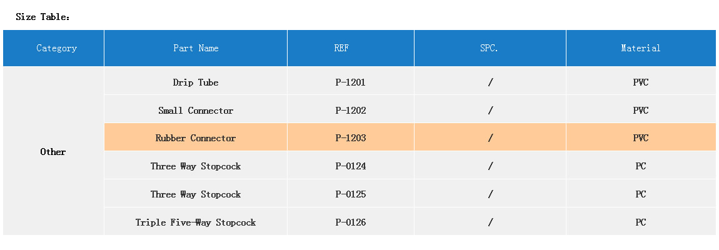Click the Material column header

[640, 48]
